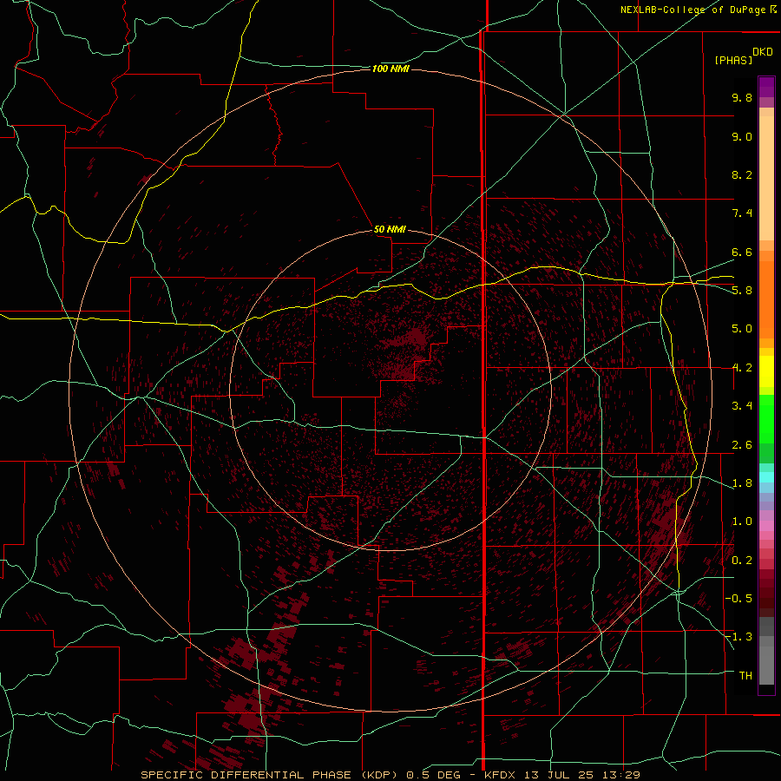
Task: Click the bright green segment of the color bar
Action: [x=766, y=418]
